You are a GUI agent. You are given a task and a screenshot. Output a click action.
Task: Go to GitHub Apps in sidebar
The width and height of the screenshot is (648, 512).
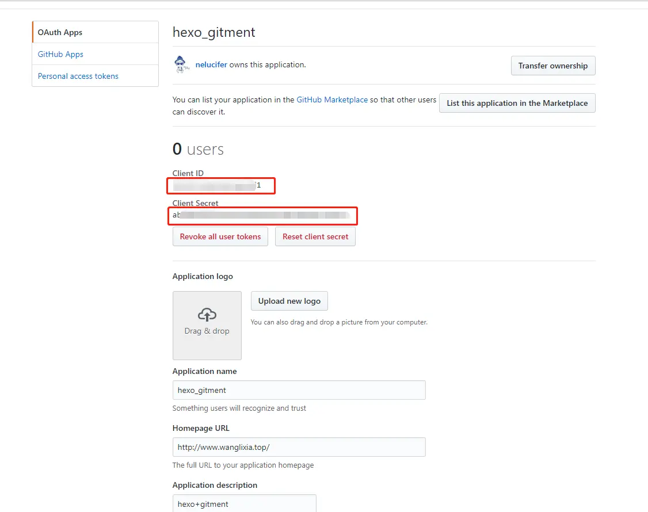(x=60, y=54)
